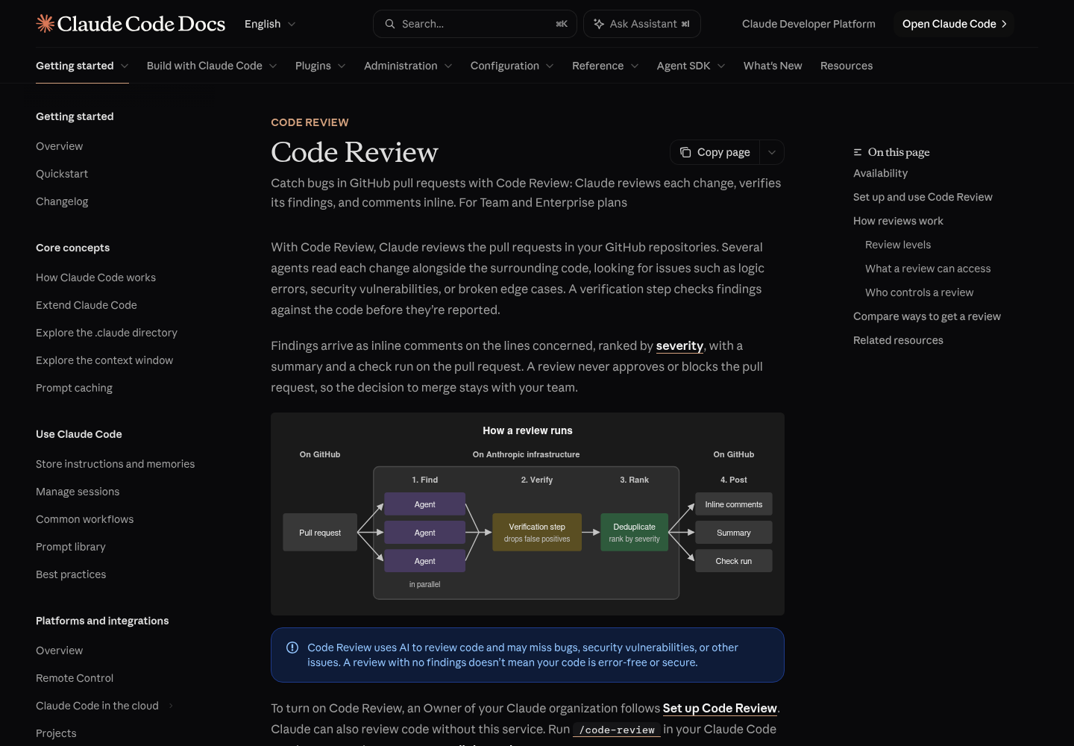The height and width of the screenshot is (746, 1074).
Task: Open the Reference dropdown menu
Action: [x=606, y=66]
